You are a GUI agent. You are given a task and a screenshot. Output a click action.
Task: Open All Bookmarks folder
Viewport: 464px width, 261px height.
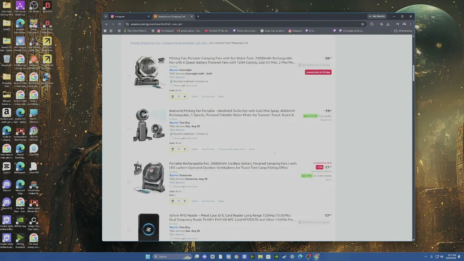[403, 31]
